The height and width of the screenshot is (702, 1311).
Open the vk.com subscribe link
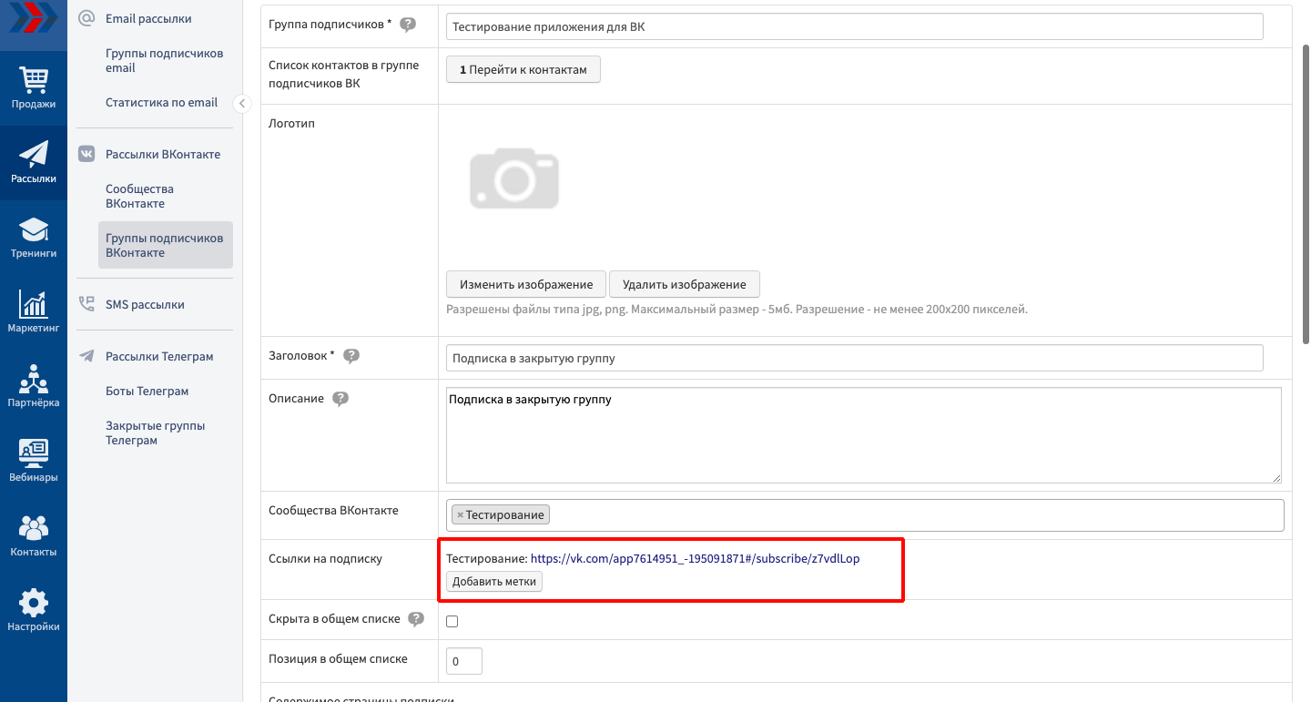pyautogui.click(x=695, y=559)
